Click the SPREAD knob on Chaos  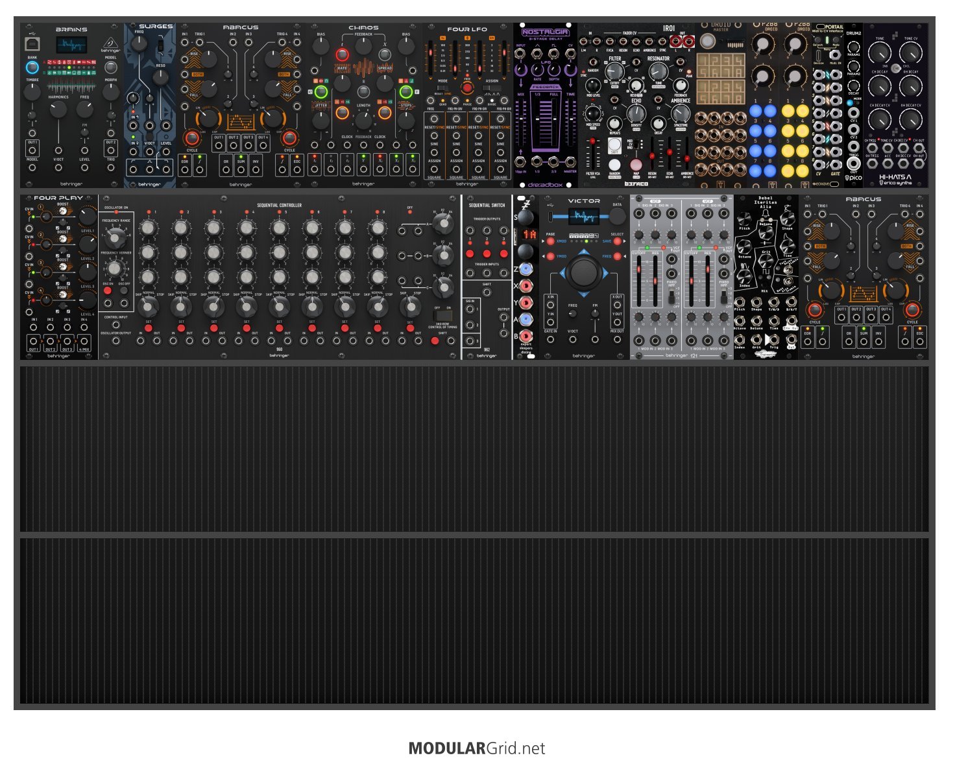[385, 82]
